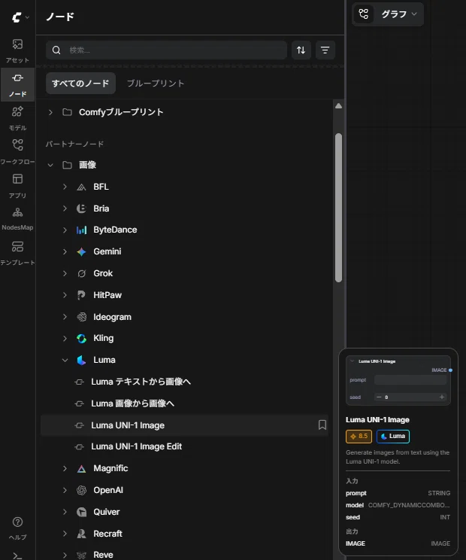The width and height of the screenshot is (466, 560).
Task: Expand the BFL category chevron
Action: pos(65,187)
